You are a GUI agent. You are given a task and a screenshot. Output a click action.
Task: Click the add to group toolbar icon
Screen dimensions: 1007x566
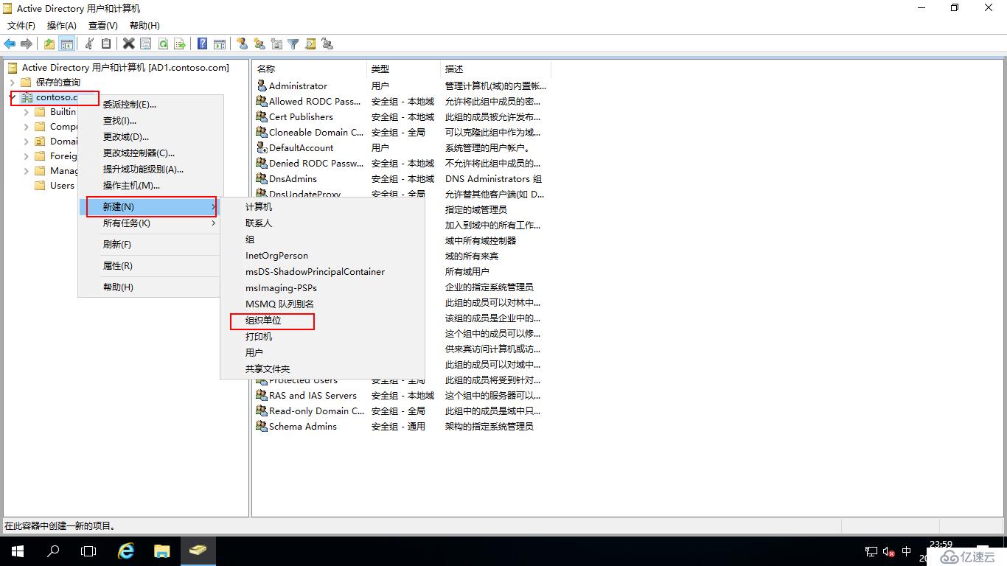(327, 44)
